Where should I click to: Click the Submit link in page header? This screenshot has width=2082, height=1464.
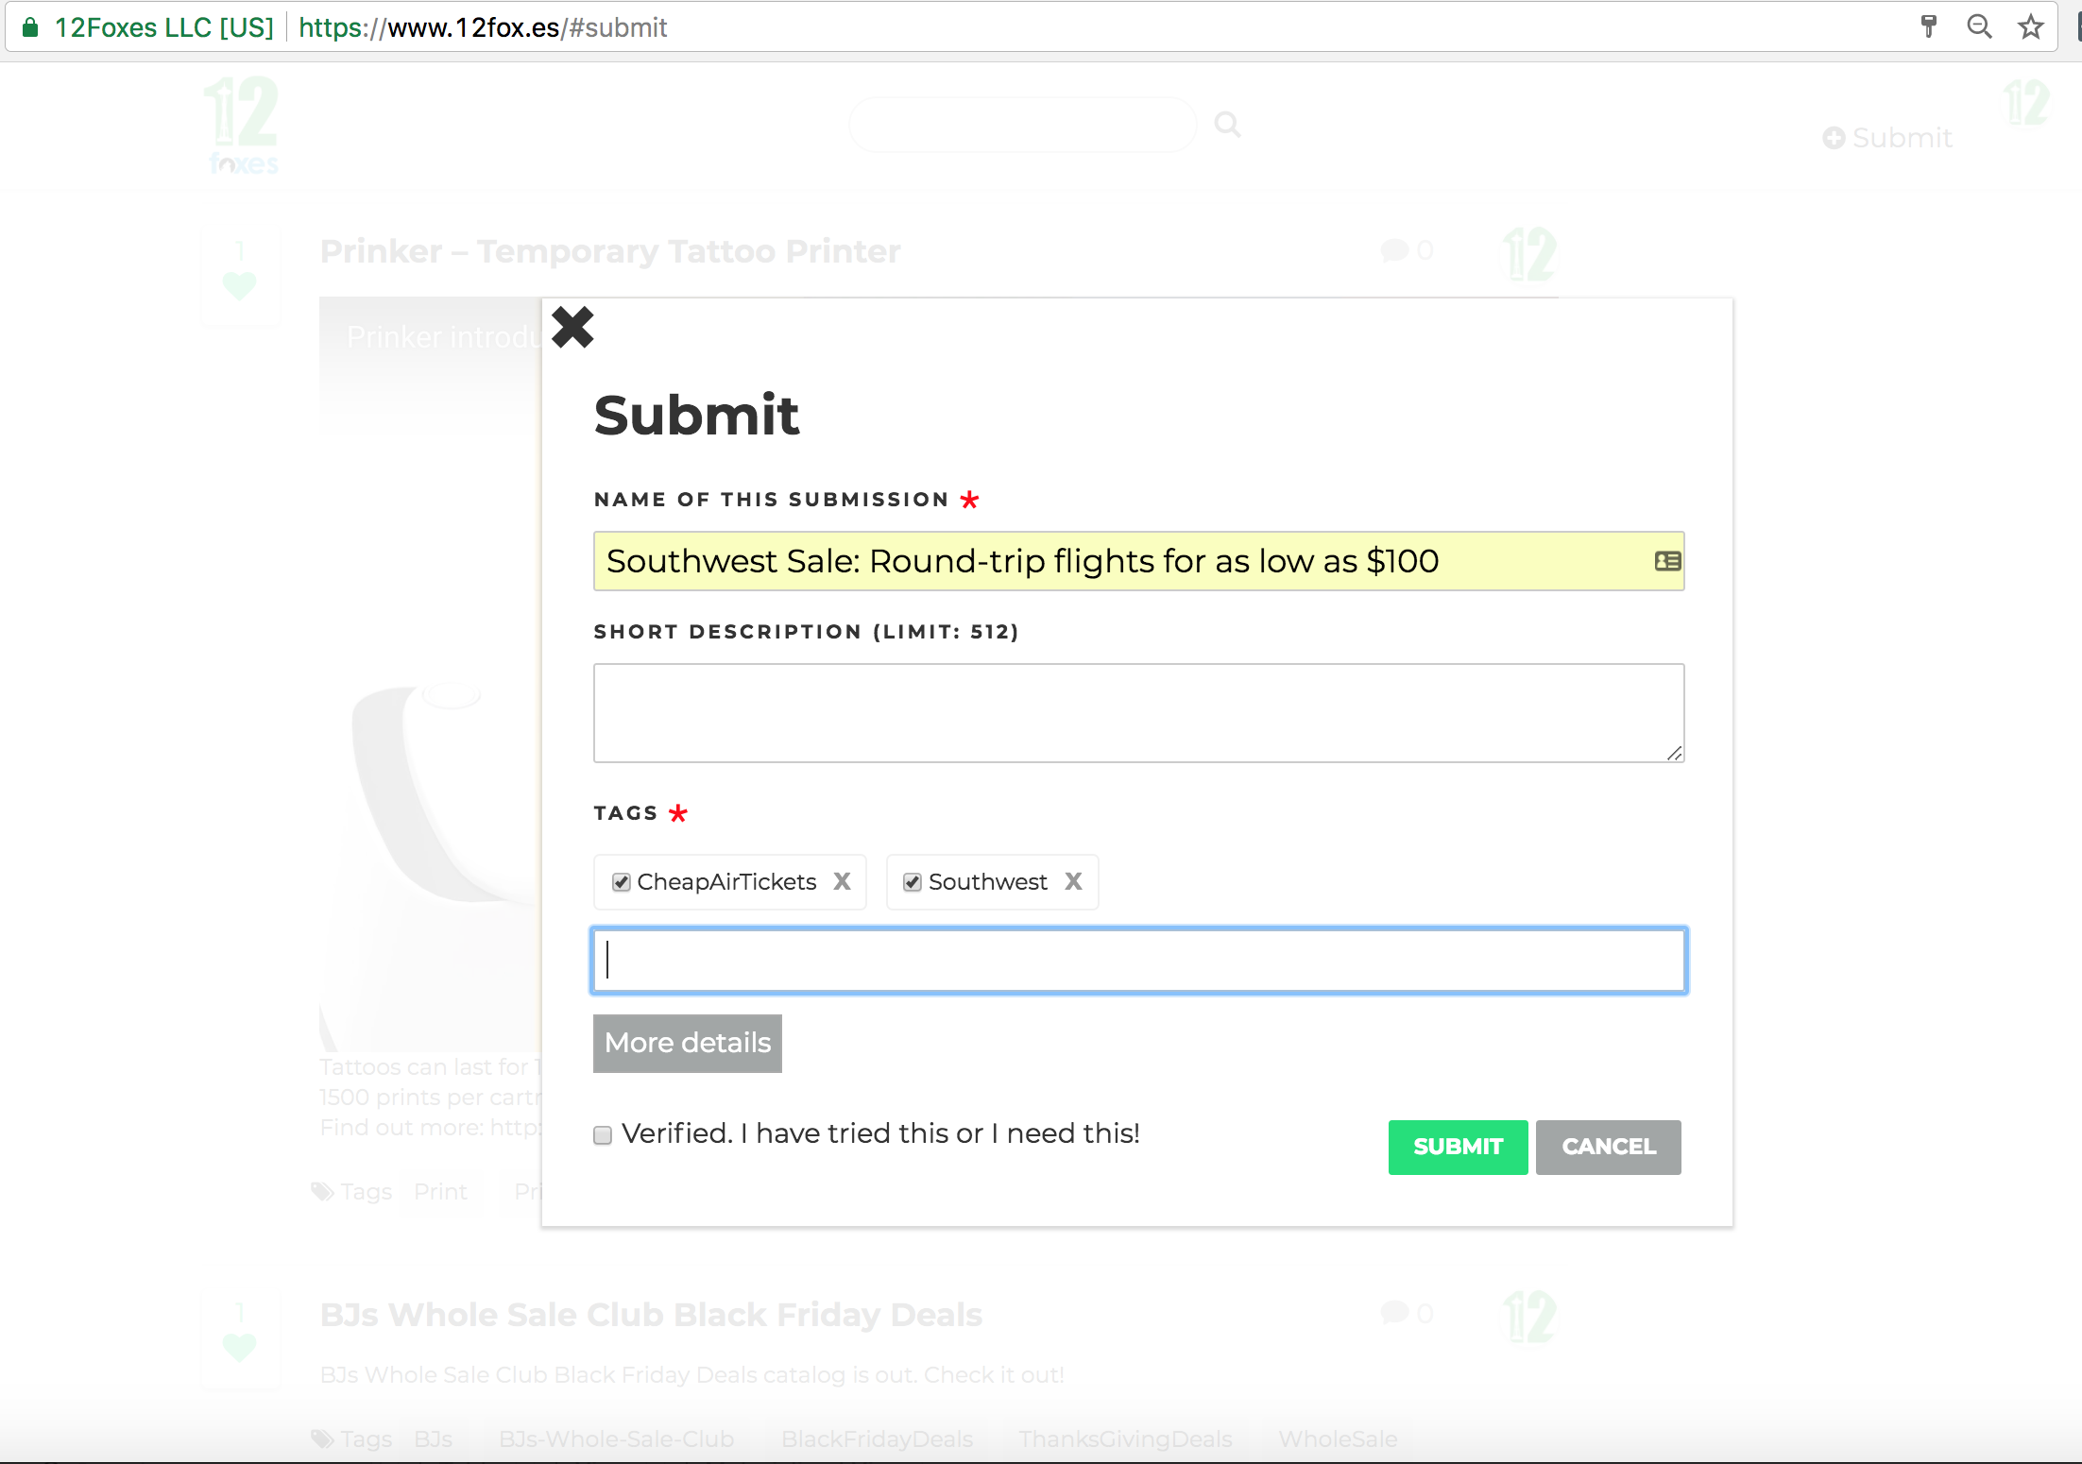pyautogui.click(x=1886, y=138)
